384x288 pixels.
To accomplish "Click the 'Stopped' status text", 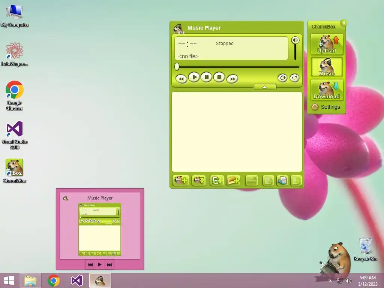I will [x=225, y=43].
